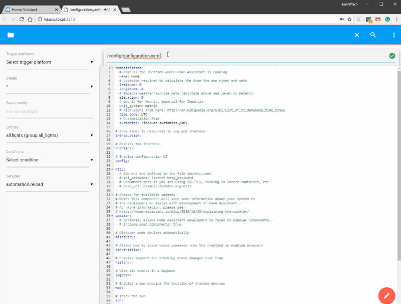The height and width of the screenshot is (304, 401).
Task: Click the hassio.local address bar
Action: point(188,19)
